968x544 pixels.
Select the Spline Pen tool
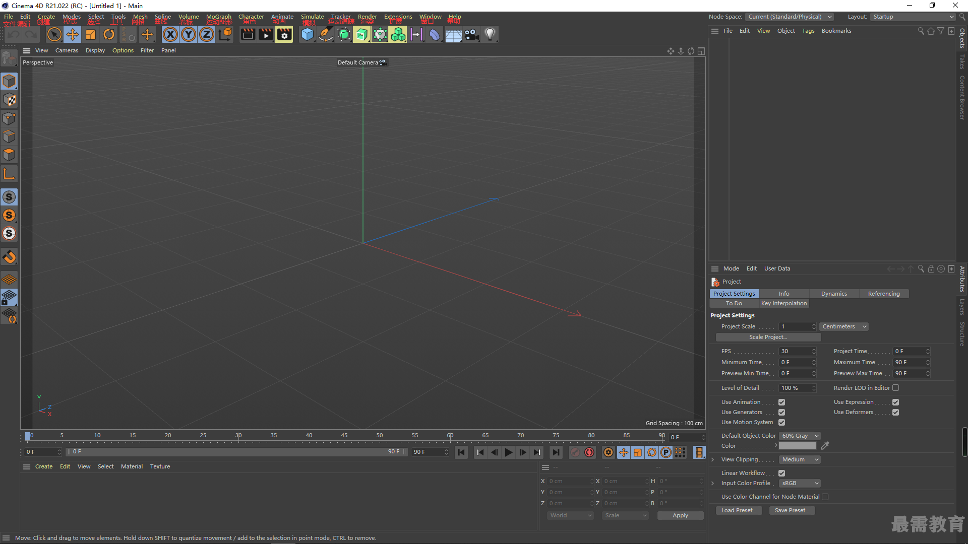326,35
